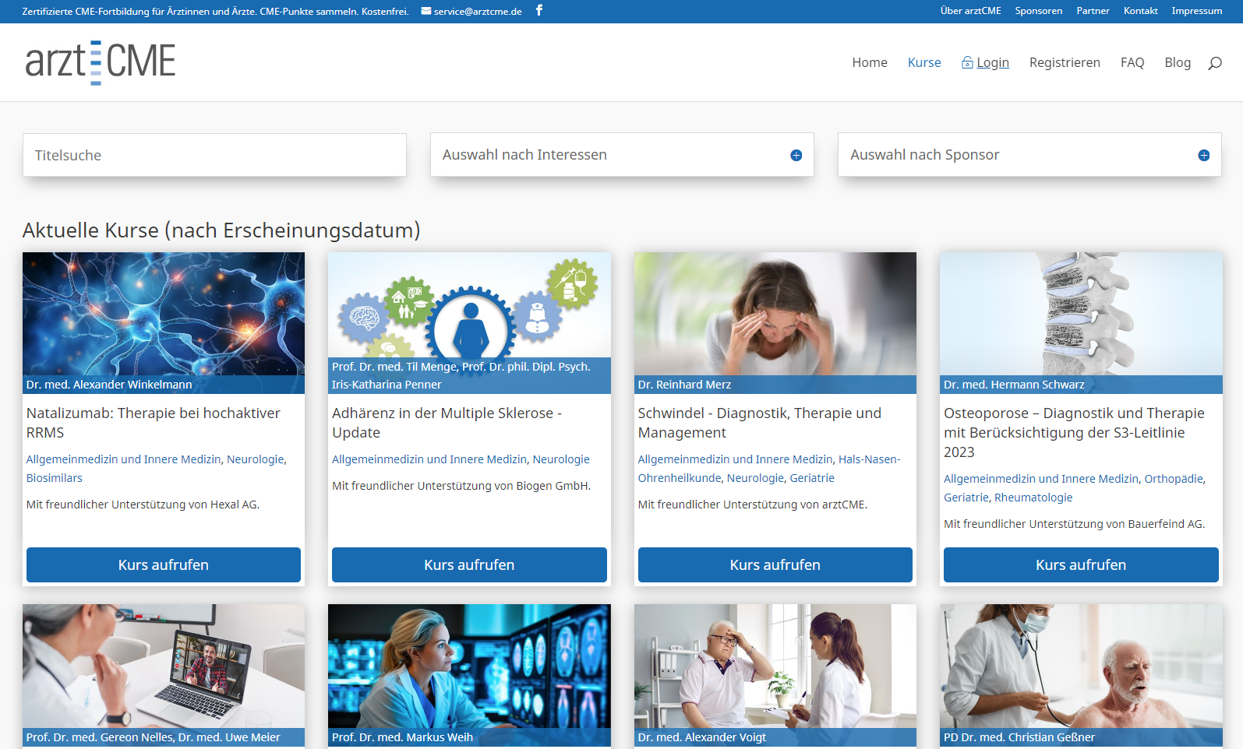Expand Auswahl nach Sponsor plus icon
This screenshot has height=749, width=1243.
tap(1203, 155)
